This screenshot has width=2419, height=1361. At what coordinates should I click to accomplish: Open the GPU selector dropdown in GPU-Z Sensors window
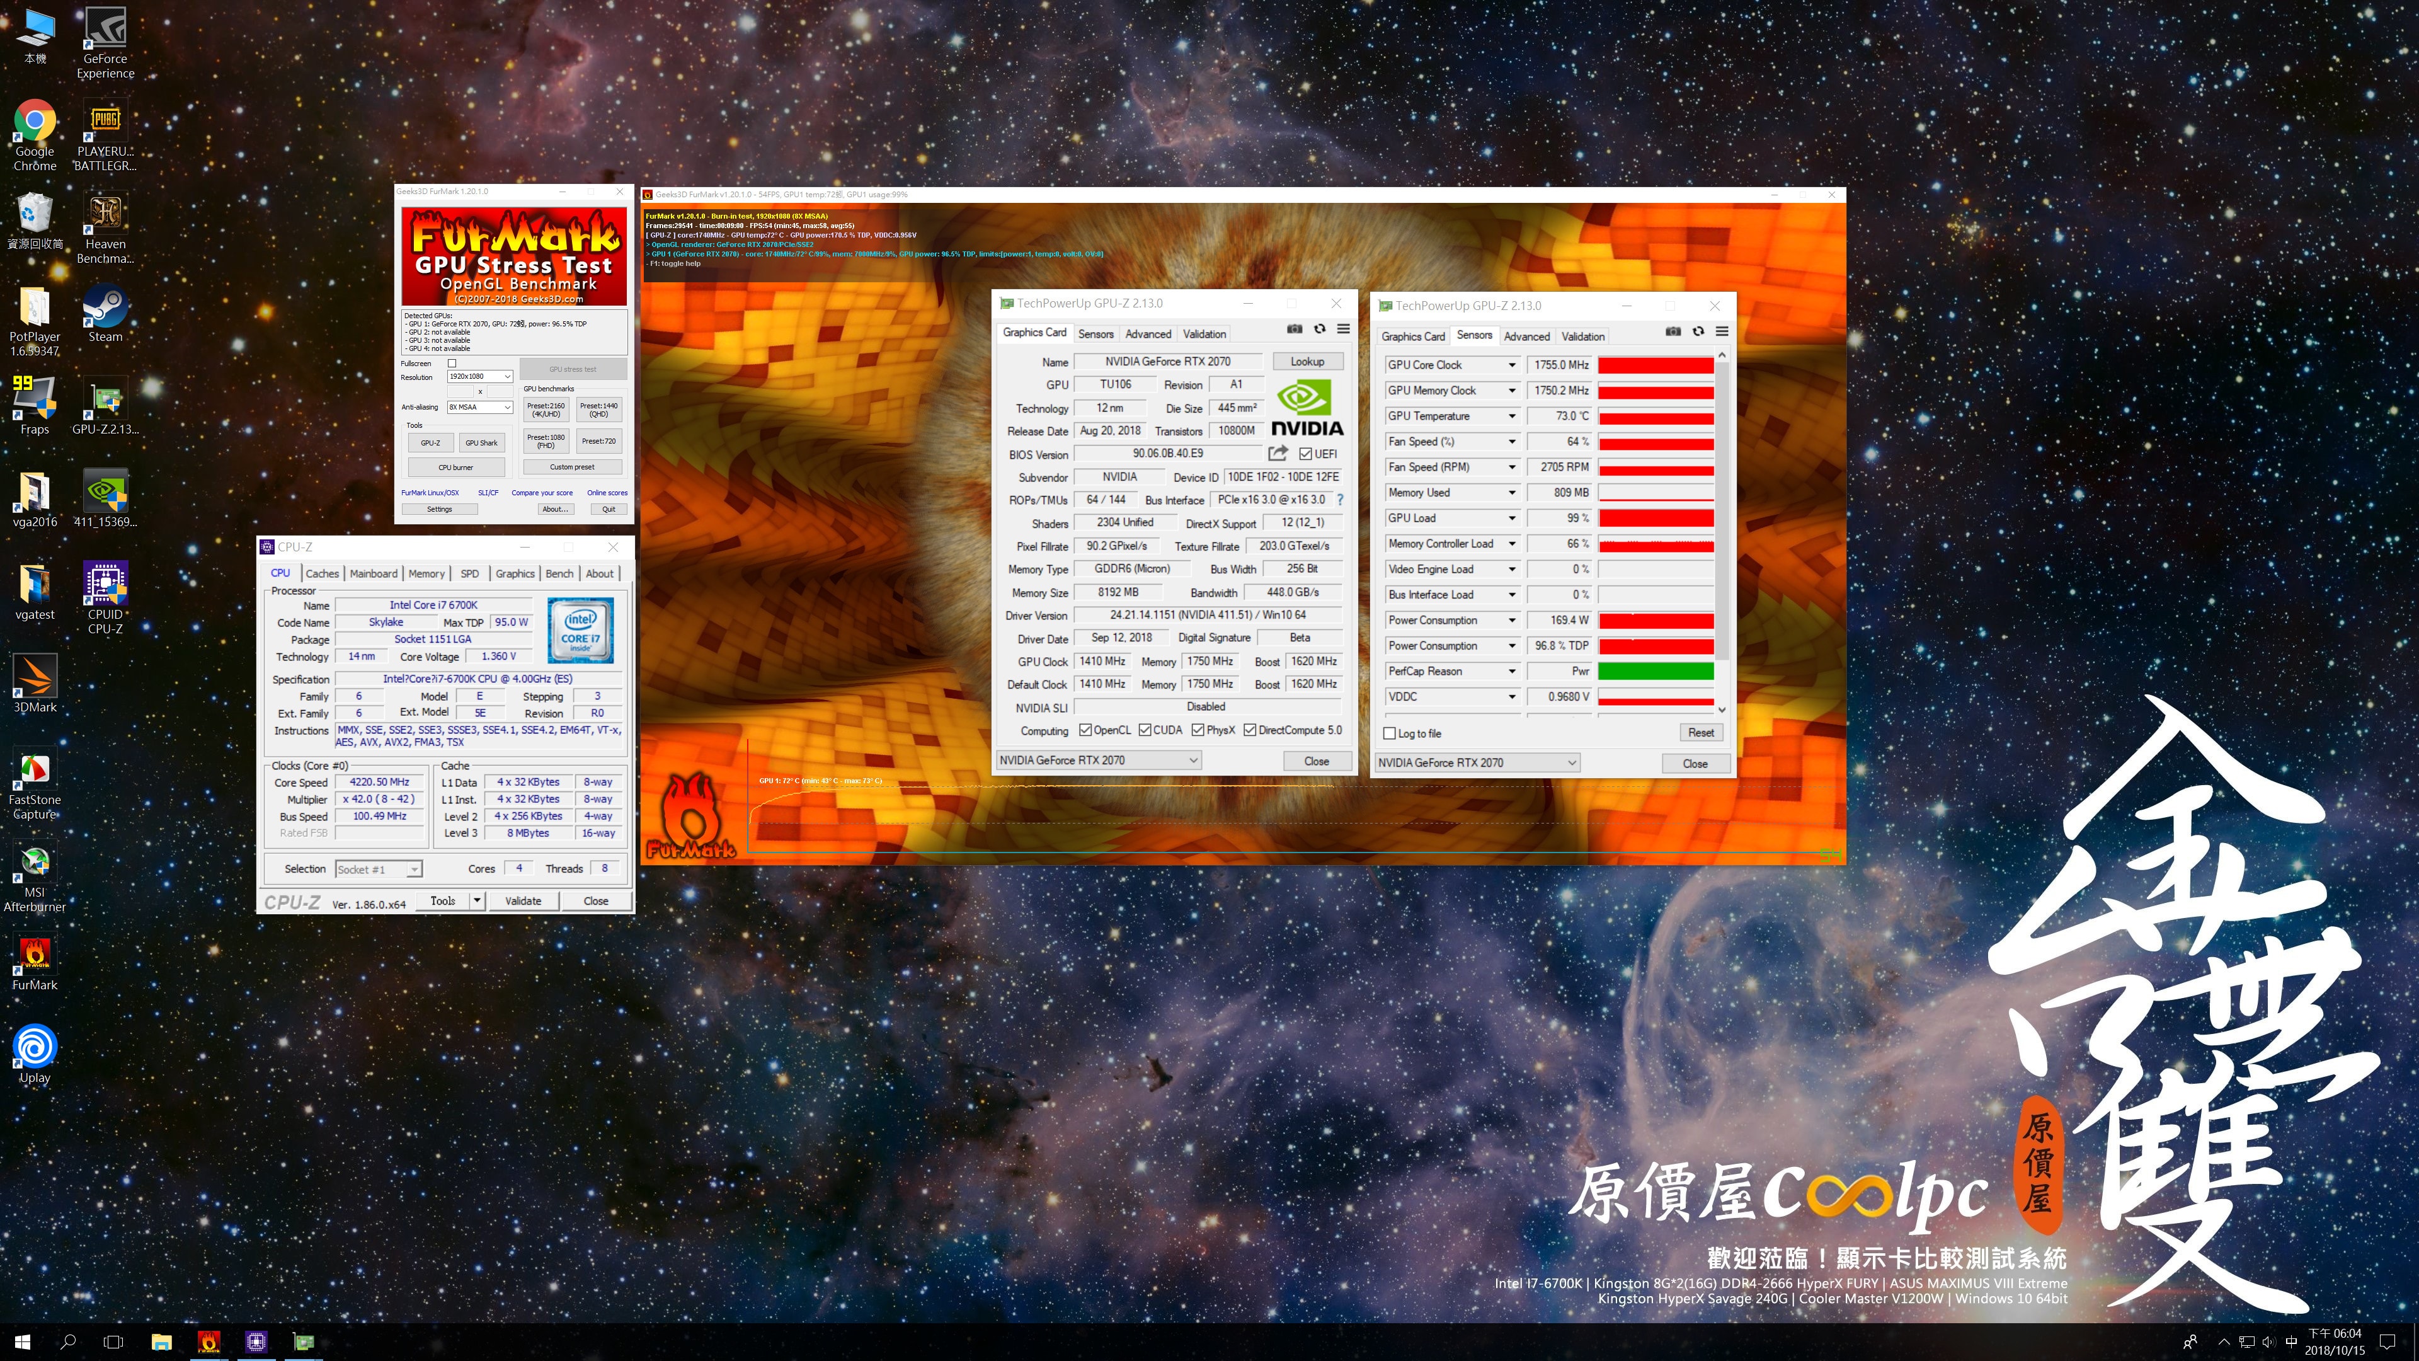[x=1477, y=762]
